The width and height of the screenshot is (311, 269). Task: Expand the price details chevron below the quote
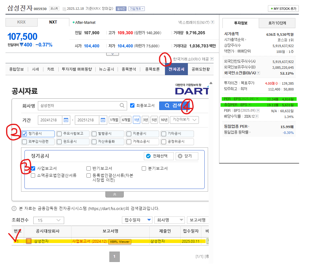coord(112,54)
